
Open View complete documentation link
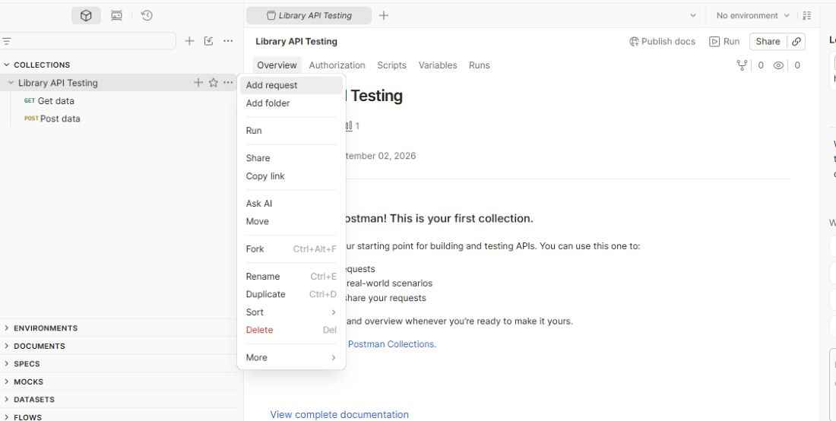point(339,415)
